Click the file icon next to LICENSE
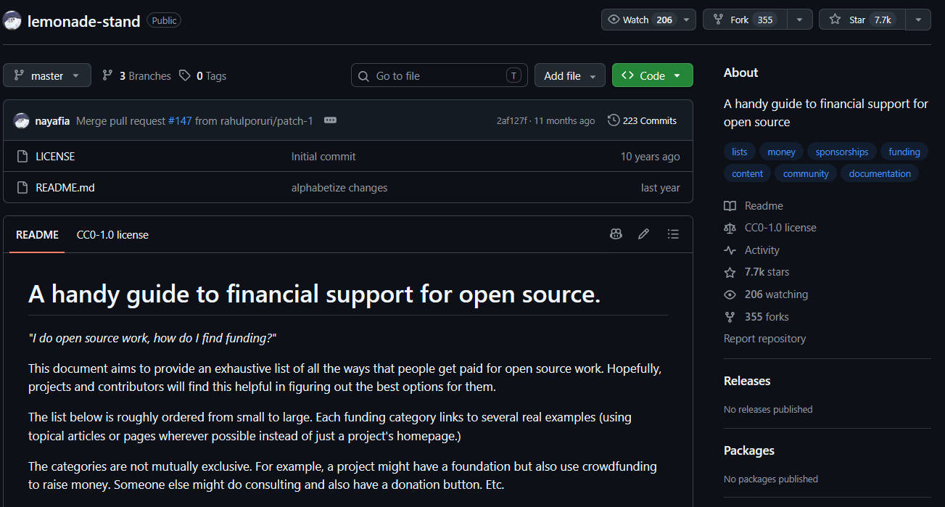The image size is (945, 507). pyautogui.click(x=22, y=156)
